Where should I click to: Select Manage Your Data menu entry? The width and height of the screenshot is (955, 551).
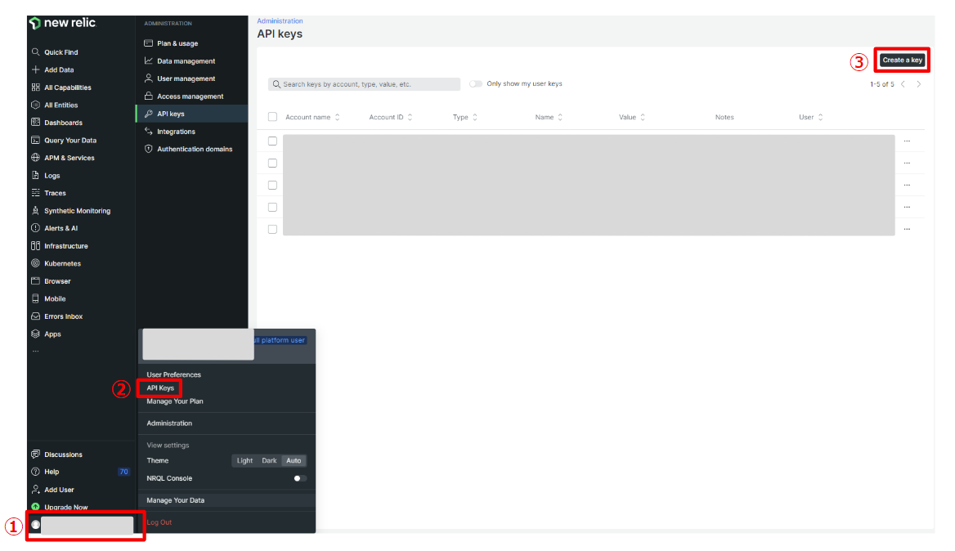click(176, 500)
